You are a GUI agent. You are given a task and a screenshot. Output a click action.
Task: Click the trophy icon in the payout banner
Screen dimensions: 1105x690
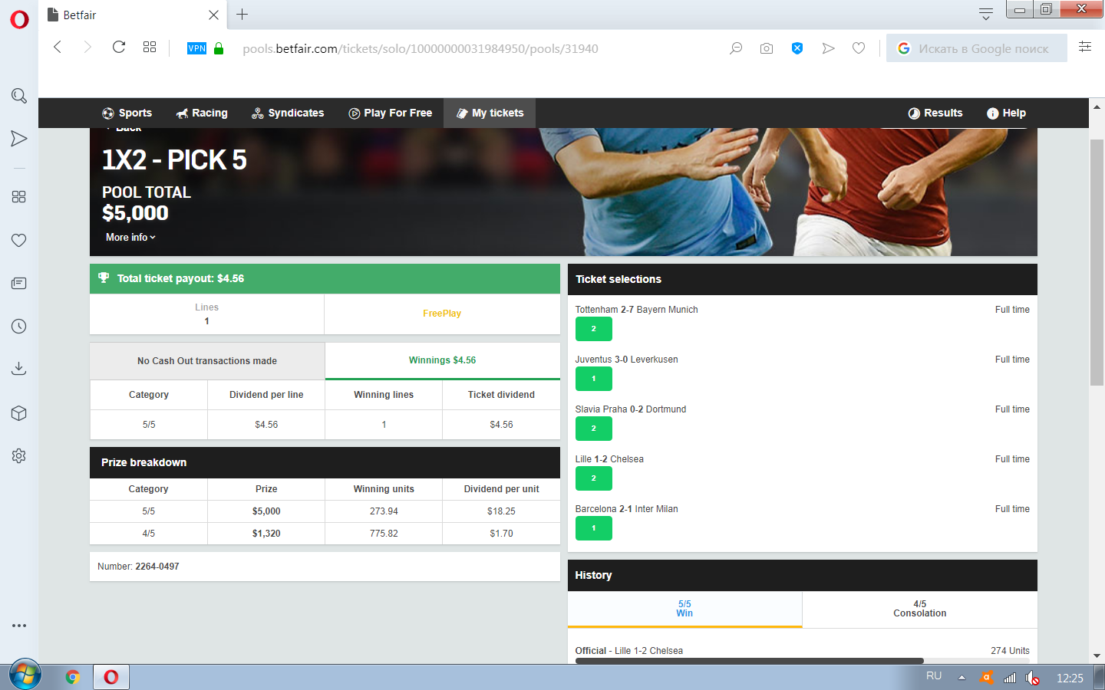click(x=104, y=278)
